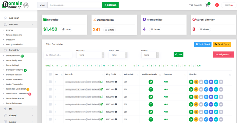Open the Durumu dropdown filter
The width and height of the screenshot is (237, 123).
tap(90, 55)
